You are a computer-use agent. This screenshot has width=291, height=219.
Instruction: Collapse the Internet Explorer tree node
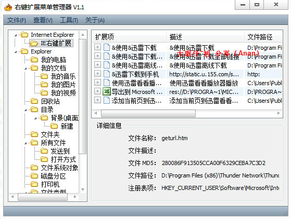click(x=16, y=35)
